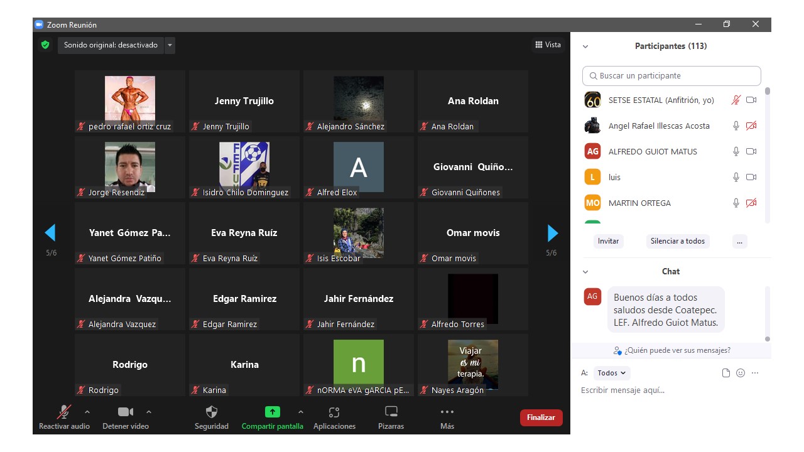This screenshot has width=804, height=452.
Task: Open the Seguridad shield icon
Action: click(x=212, y=412)
